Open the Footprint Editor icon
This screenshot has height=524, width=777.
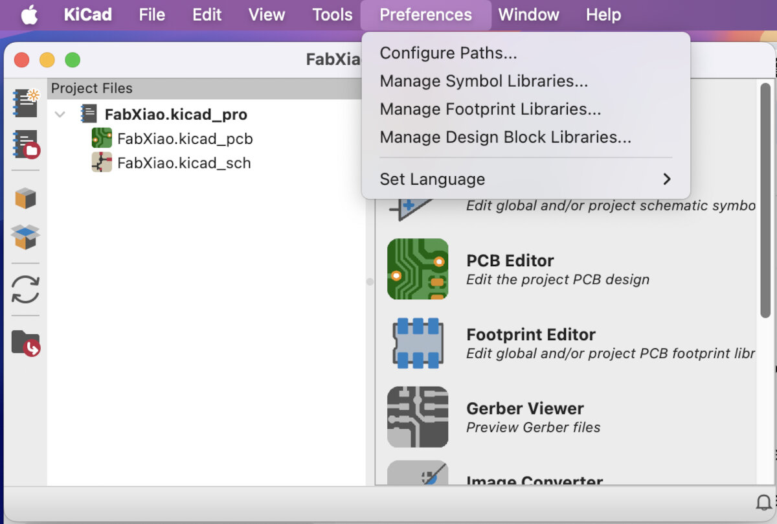pos(418,343)
